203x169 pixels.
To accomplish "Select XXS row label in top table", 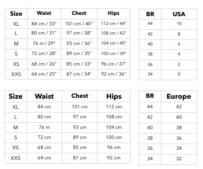I will point(16,74).
